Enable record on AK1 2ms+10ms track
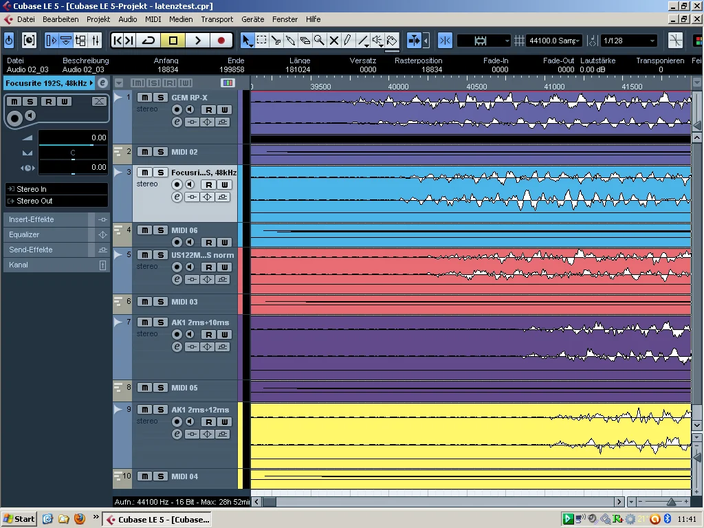Screen dimensions: 704x528 click(x=177, y=334)
